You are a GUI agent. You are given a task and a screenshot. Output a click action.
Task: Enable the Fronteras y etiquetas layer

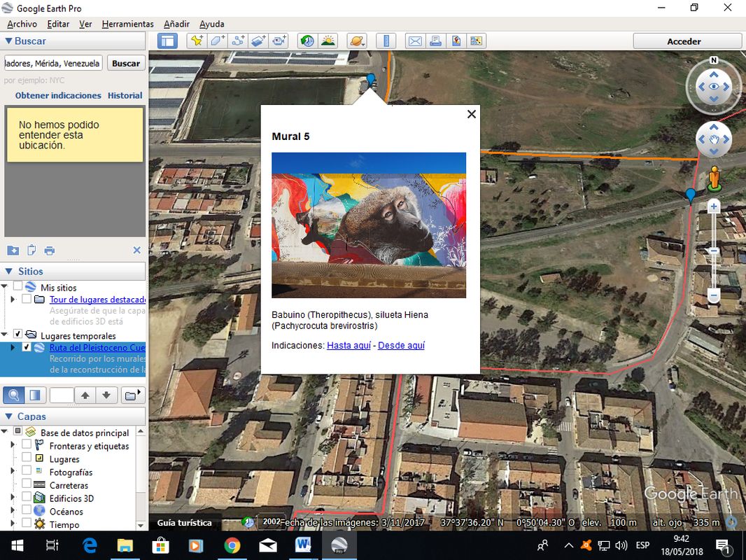[27, 444]
